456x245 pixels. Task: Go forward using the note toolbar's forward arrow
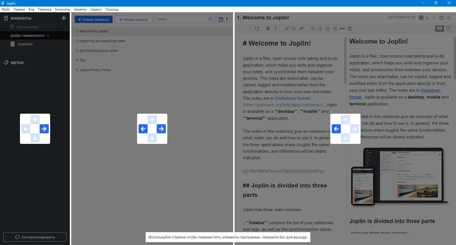249,28
